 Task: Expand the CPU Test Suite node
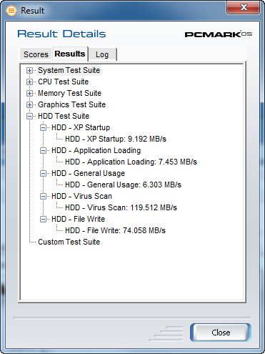(x=29, y=82)
